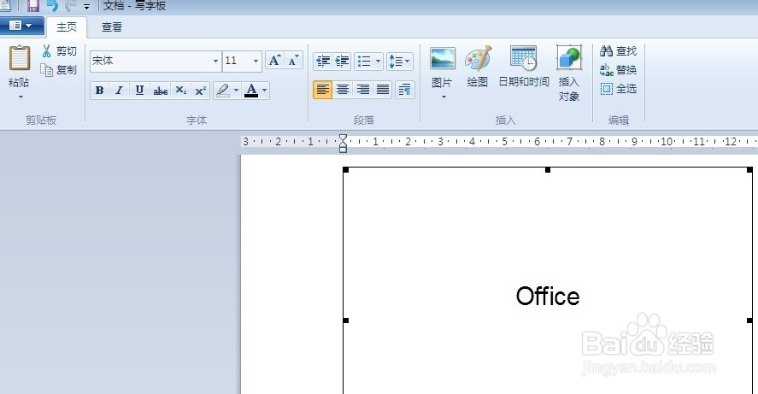Insert 日期和时间 date and time

(524, 67)
